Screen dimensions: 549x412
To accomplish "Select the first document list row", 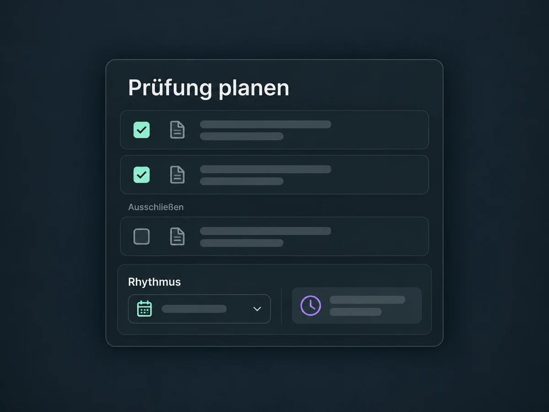I will coord(274,130).
